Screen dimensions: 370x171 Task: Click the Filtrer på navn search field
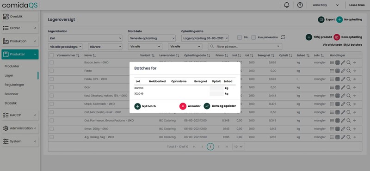coord(245,47)
